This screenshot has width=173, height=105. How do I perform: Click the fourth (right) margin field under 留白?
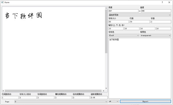(163, 28)
